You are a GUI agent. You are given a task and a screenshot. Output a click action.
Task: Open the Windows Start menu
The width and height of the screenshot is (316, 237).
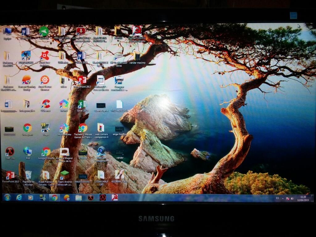(x=7, y=198)
